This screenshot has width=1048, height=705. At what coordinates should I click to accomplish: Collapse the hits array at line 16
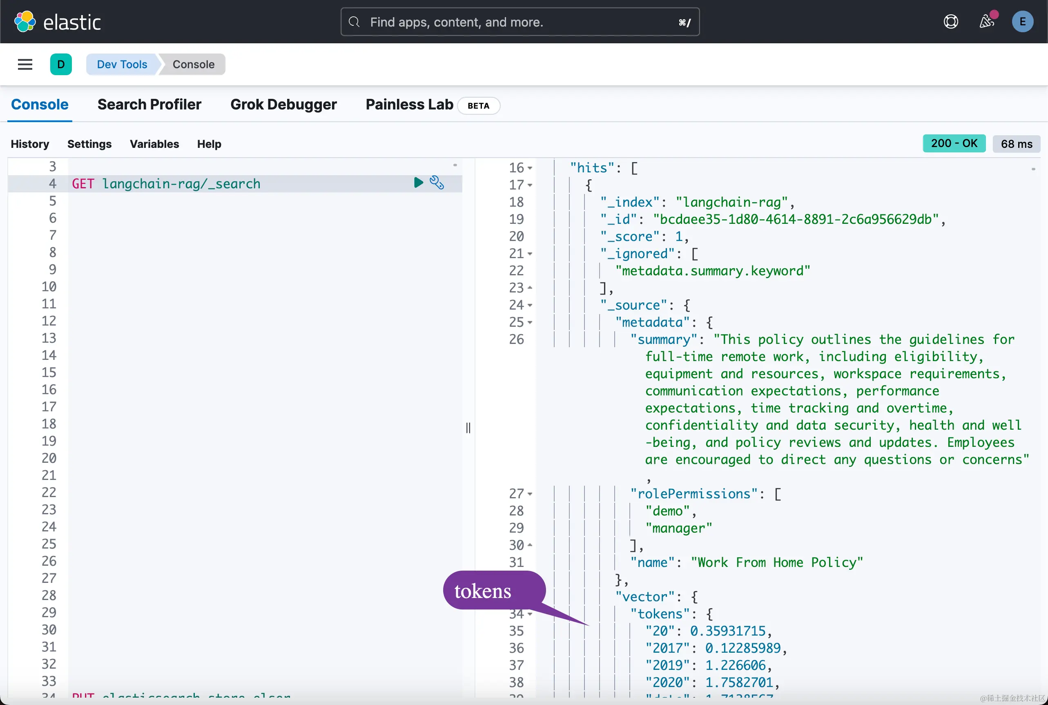pyautogui.click(x=530, y=168)
